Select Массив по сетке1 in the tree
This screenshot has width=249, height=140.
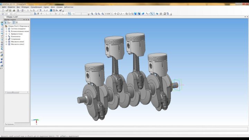click(17, 41)
